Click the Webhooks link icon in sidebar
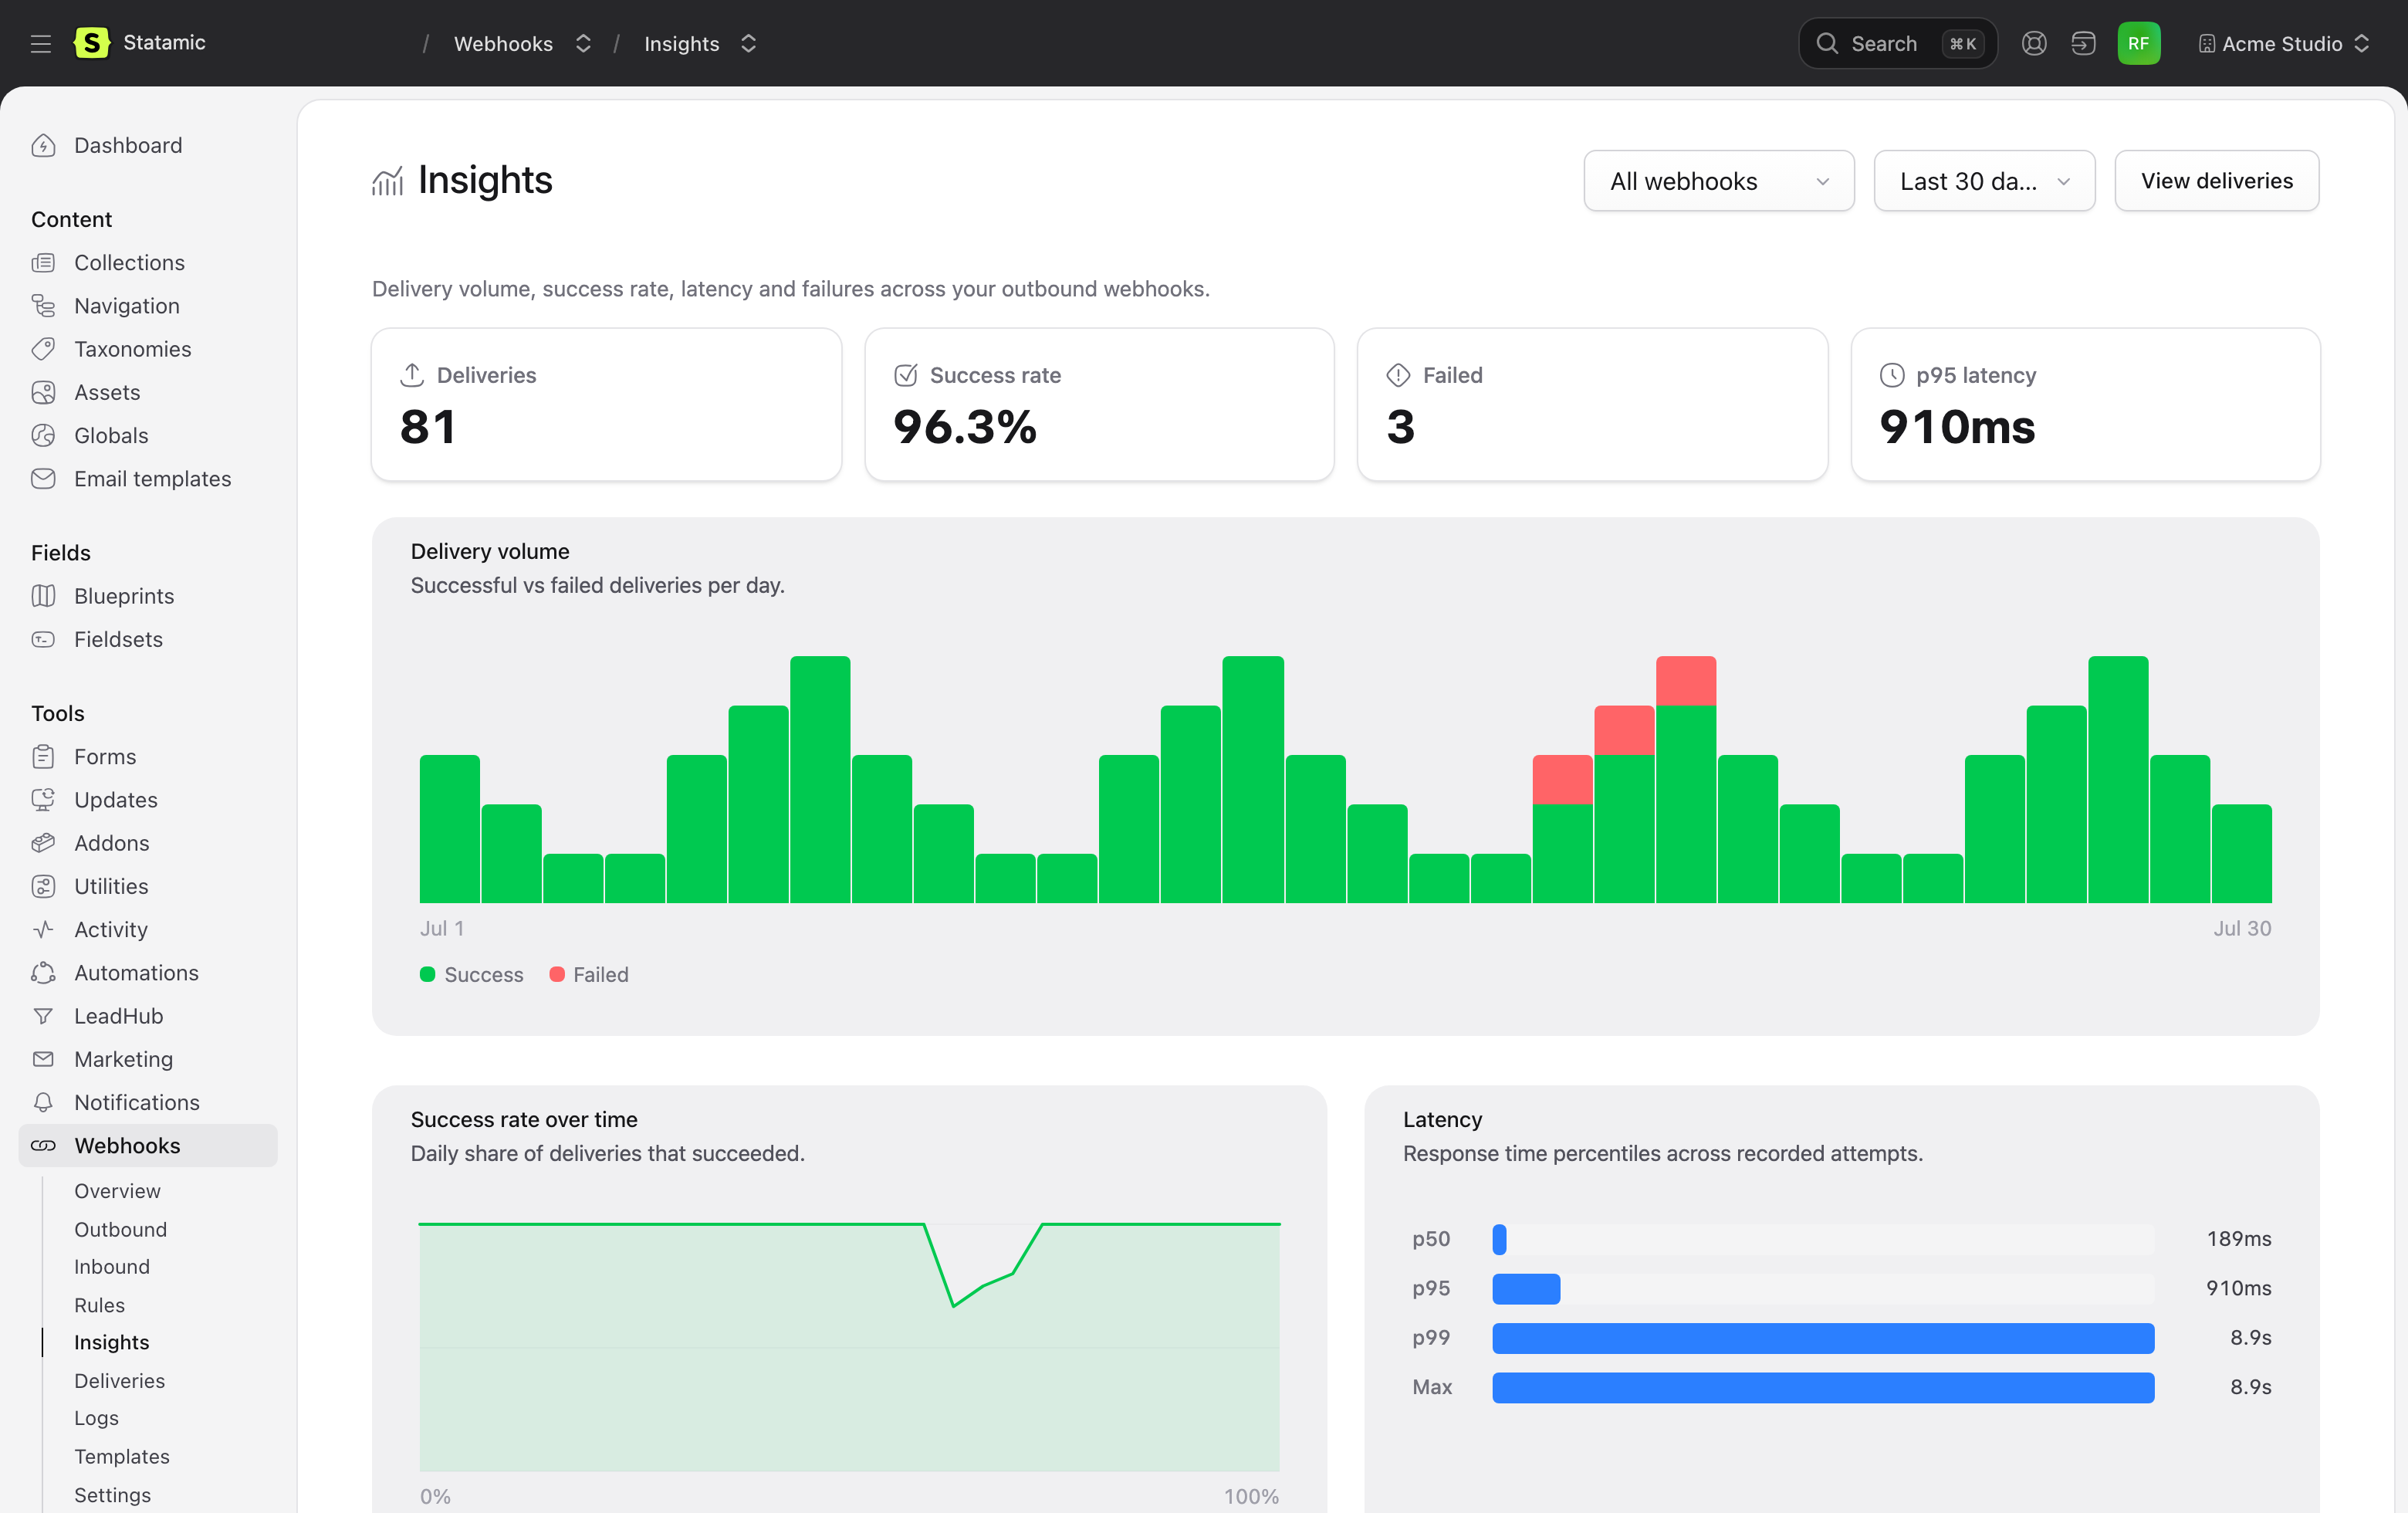Screen dimensions: 2408x1513 coord(43,1145)
